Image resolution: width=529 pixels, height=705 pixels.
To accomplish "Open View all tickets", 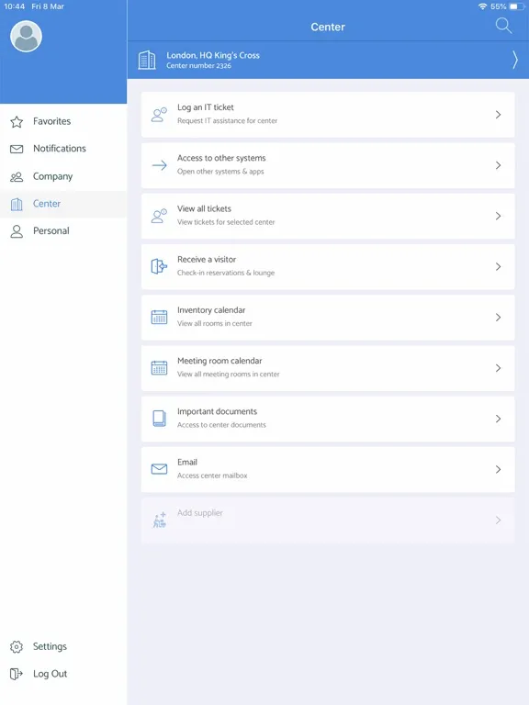I will click(x=328, y=217).
